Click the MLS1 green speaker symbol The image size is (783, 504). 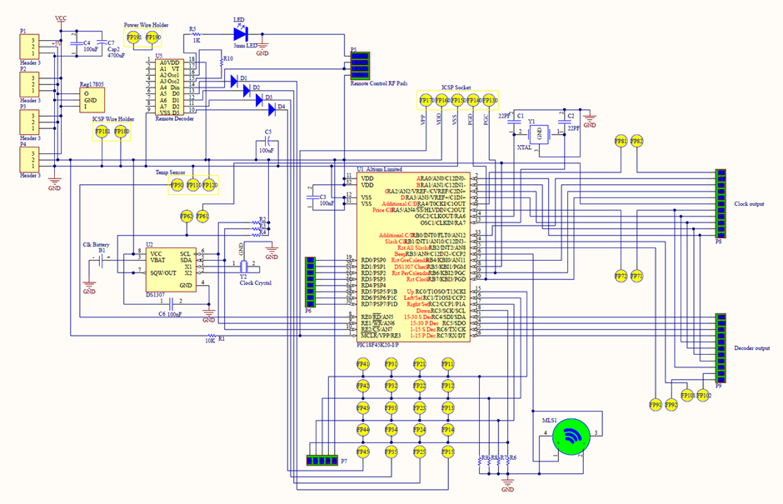[x=571, y=437]
